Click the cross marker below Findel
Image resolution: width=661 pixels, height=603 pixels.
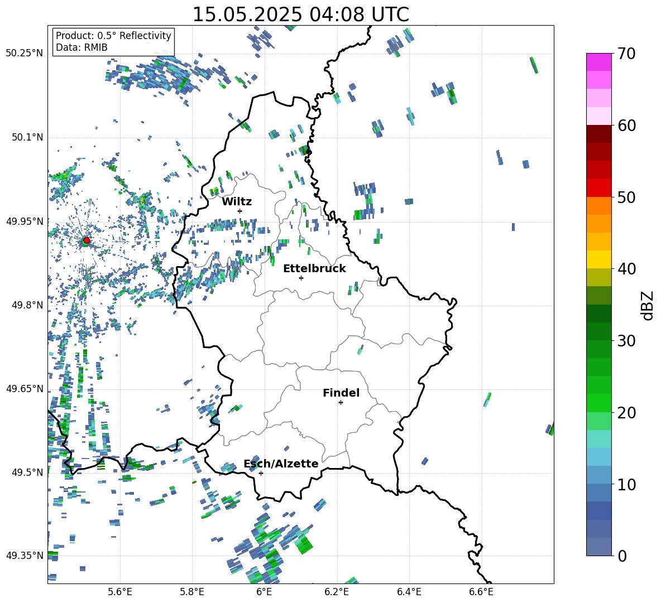click(341, 403)
